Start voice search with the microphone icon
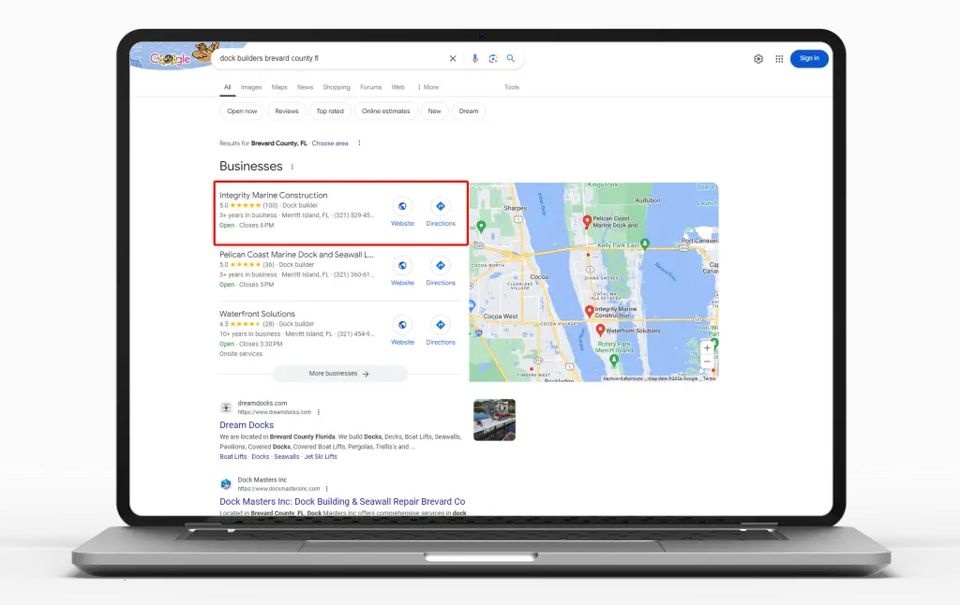Image resolution: width=960 pixels, height=605 pixels. click(x=474, y=59)
